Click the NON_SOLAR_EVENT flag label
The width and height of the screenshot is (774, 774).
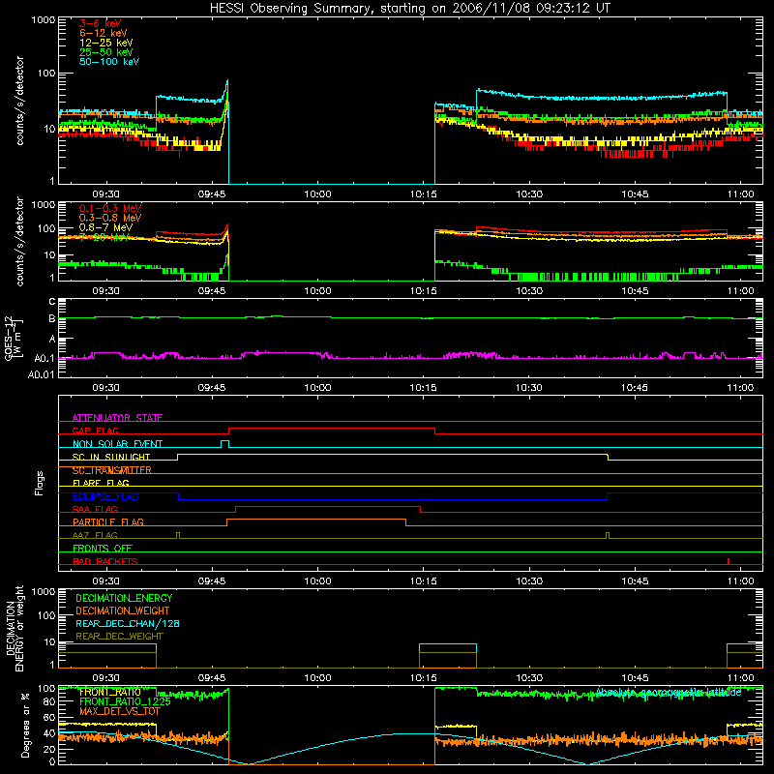click(117, 444)
